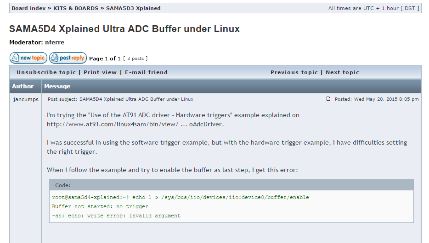
Task: Click the Code: header of code block
Action: (63, 185)
